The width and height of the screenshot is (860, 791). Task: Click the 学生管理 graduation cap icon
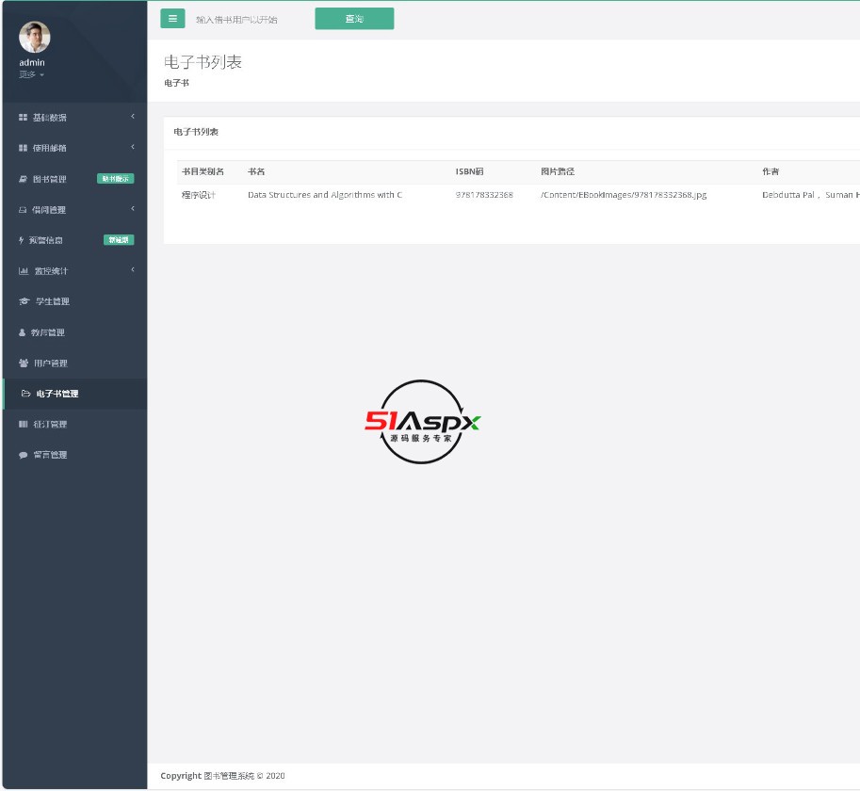click(x=24, y=301)
